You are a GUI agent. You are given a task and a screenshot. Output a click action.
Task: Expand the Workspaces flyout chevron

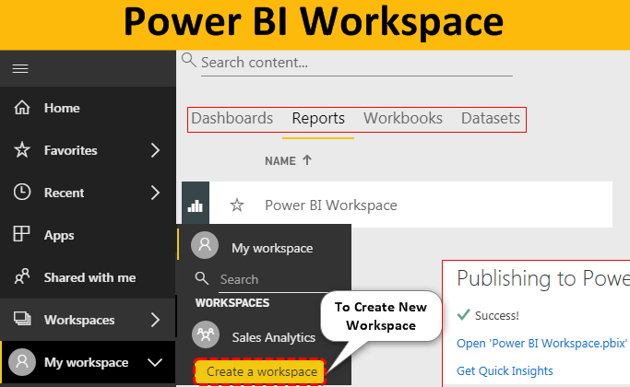tap(154, 320)
